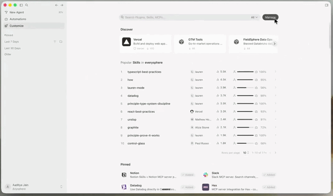Click Aliza Stone author on graphite row
333x196 pixels.
pos(200,128)
